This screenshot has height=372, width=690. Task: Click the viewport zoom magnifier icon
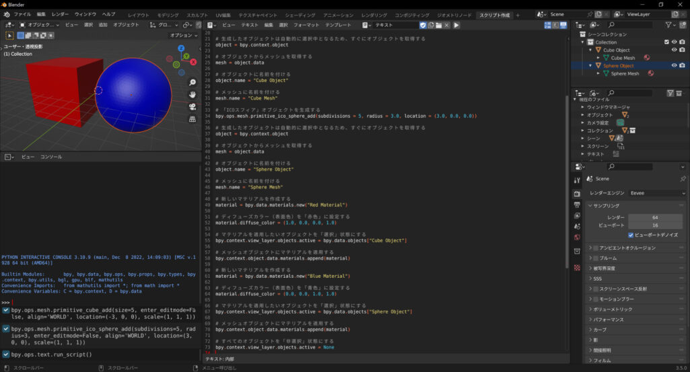pos(193,83)
